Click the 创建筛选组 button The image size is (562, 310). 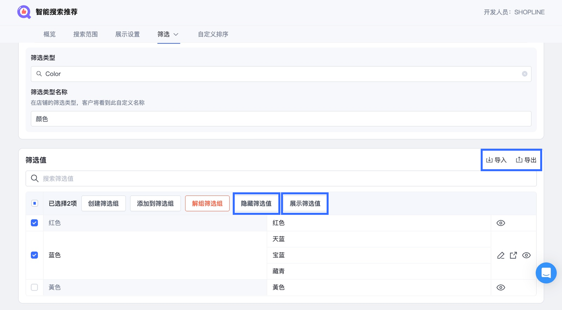pos(103,203)
